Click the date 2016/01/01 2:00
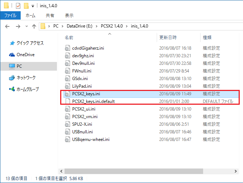Image resolution: width=243 pixels, height=183 pixels. tap(174, 101)
